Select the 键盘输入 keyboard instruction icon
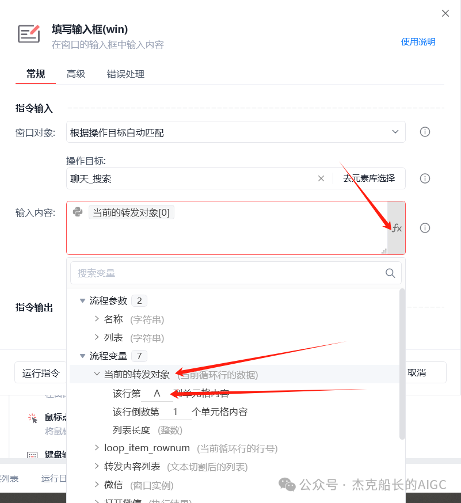The height and width of the screenshot is (503, 461). [x=32, y=455]
